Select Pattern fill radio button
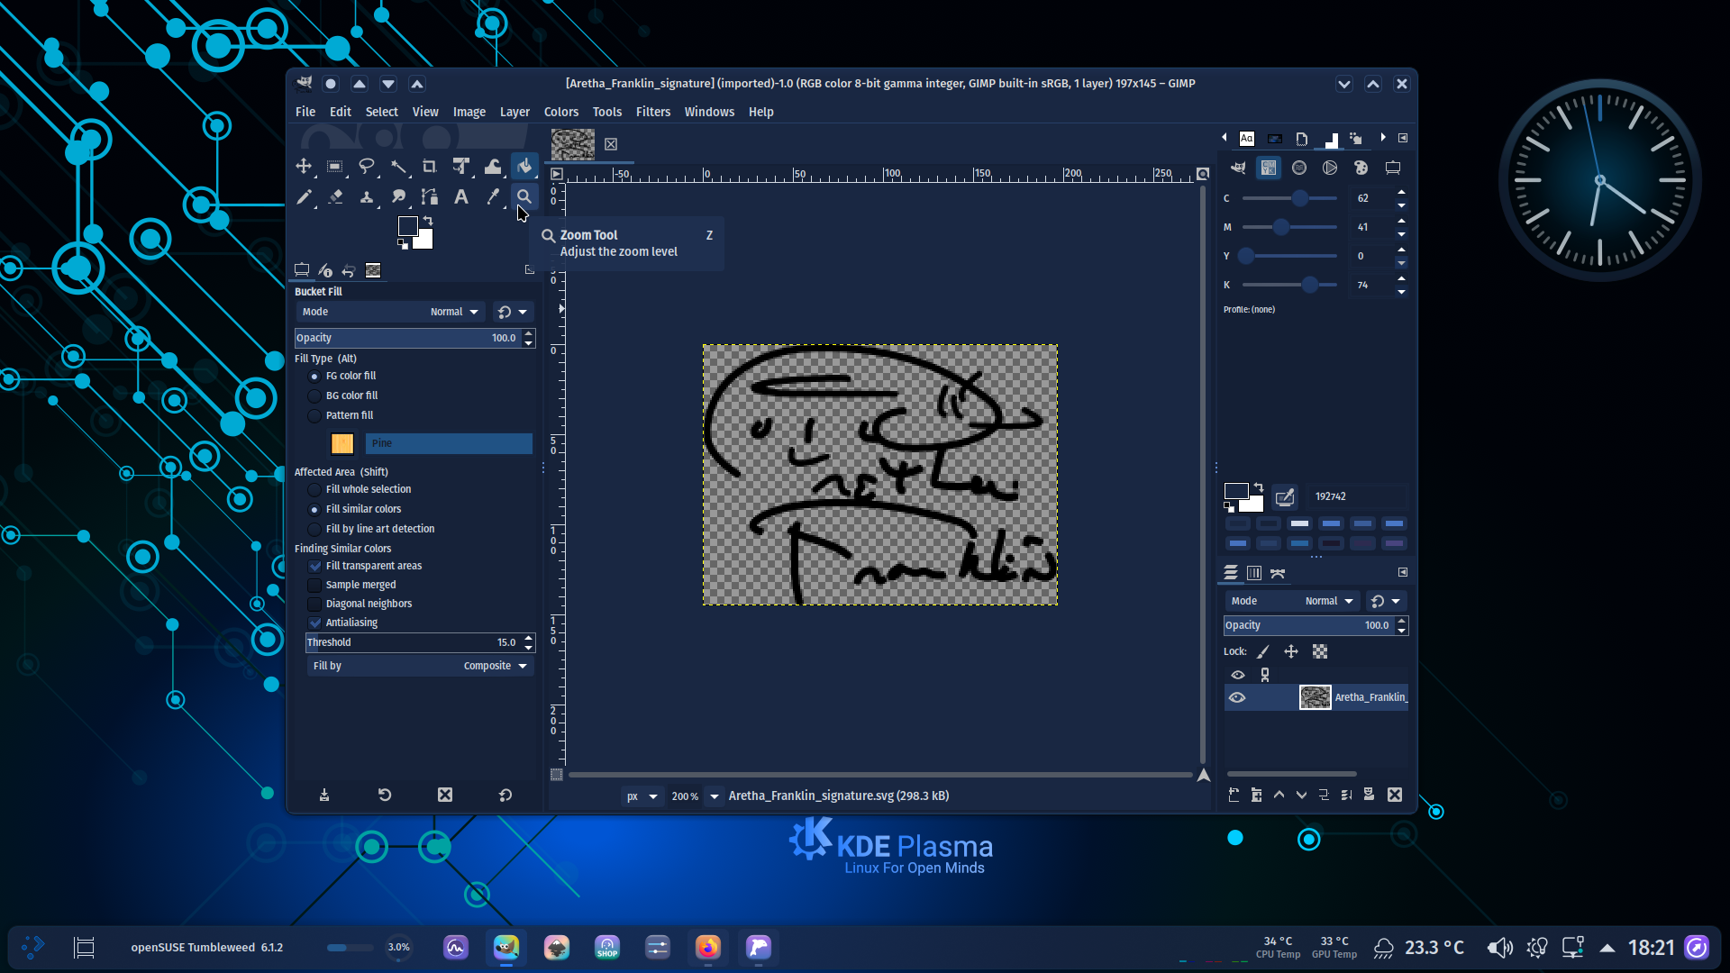 pos(314,416)
